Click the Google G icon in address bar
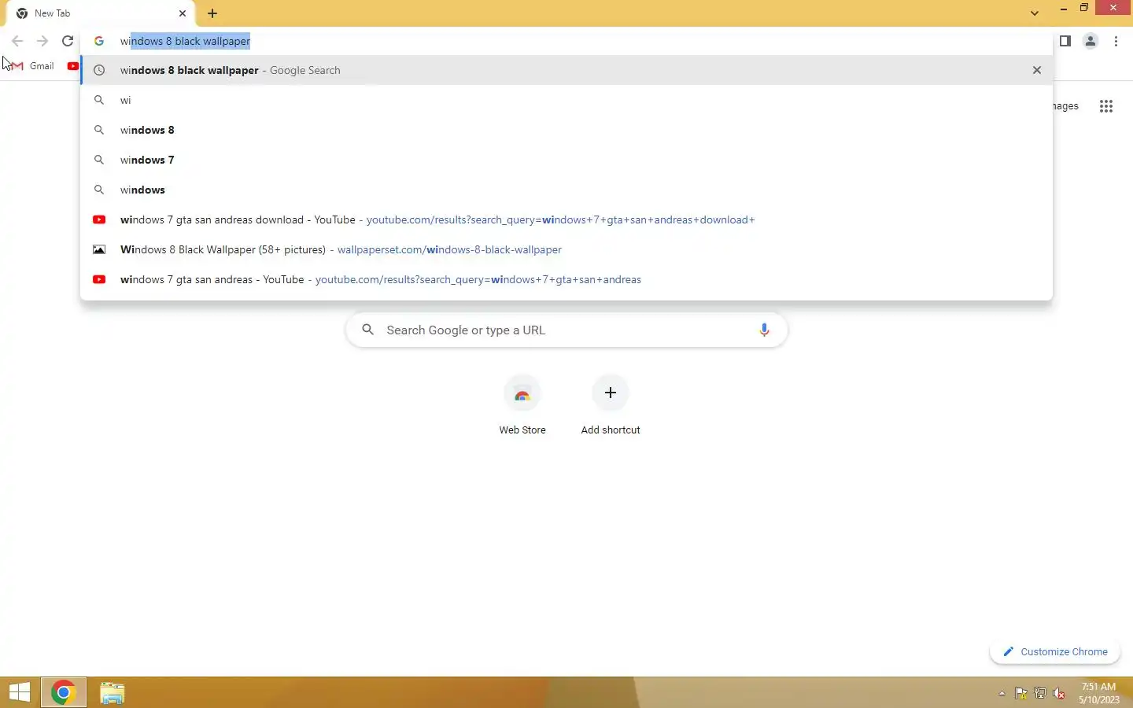This screenshot has width=1133, height=708. coord(99,41)
